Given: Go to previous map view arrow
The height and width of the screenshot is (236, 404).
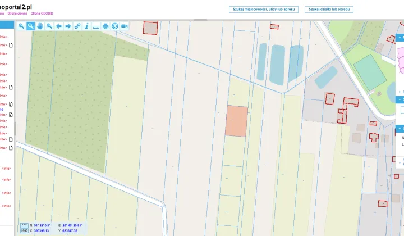Looking at the screenshot, I should pos(59,26).
